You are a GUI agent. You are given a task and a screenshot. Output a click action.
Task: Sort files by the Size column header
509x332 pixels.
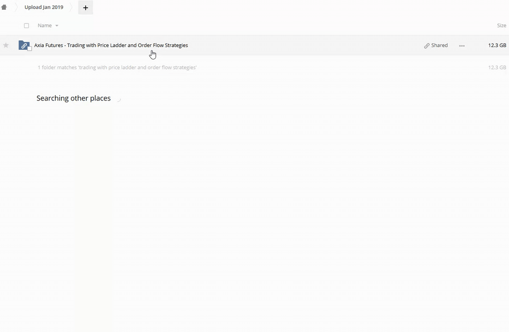coord(502,25)
